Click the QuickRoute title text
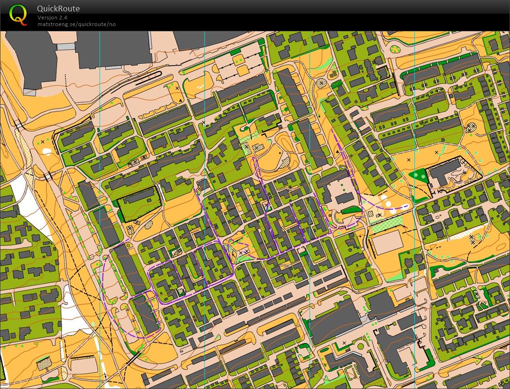The width and height of the screenshot is (510, 389). (x=58, y=9)
